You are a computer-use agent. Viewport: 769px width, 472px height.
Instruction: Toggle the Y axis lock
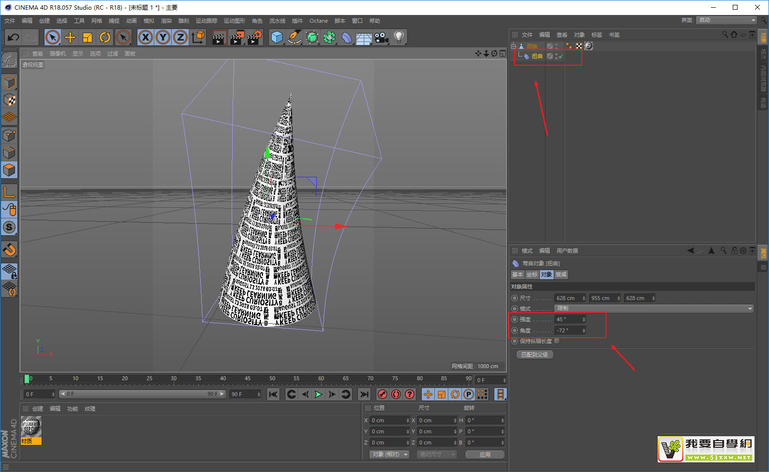click(163, 37)
